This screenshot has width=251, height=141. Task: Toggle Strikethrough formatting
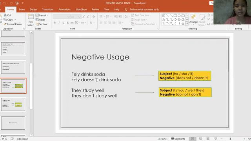[x=72, y=23]
